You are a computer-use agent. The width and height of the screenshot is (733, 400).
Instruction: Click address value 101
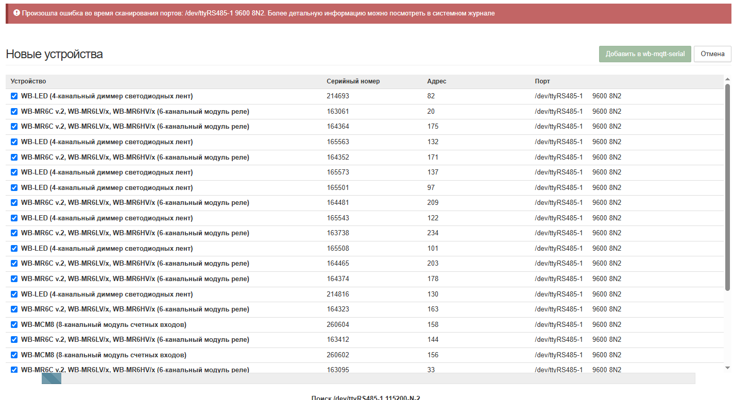click(x=433, y=248)
